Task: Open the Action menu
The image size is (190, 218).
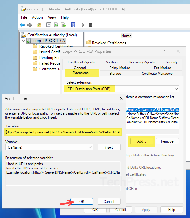Action: click(37, 17)
